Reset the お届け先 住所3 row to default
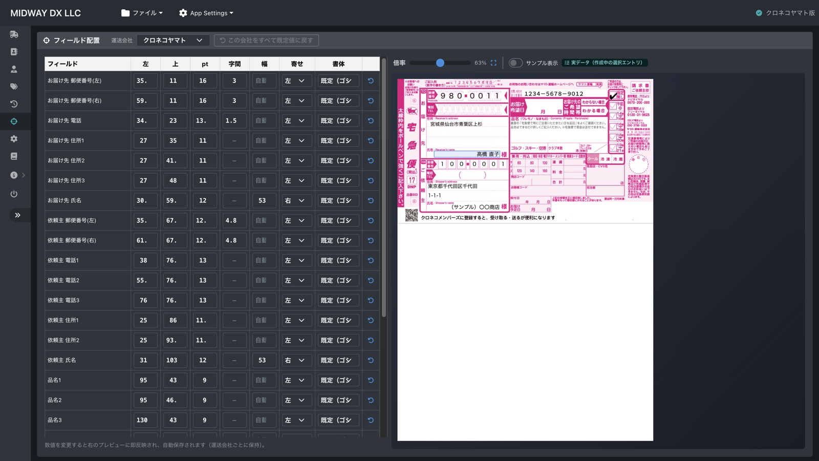 pyautogui.click(x=371, y=181)
